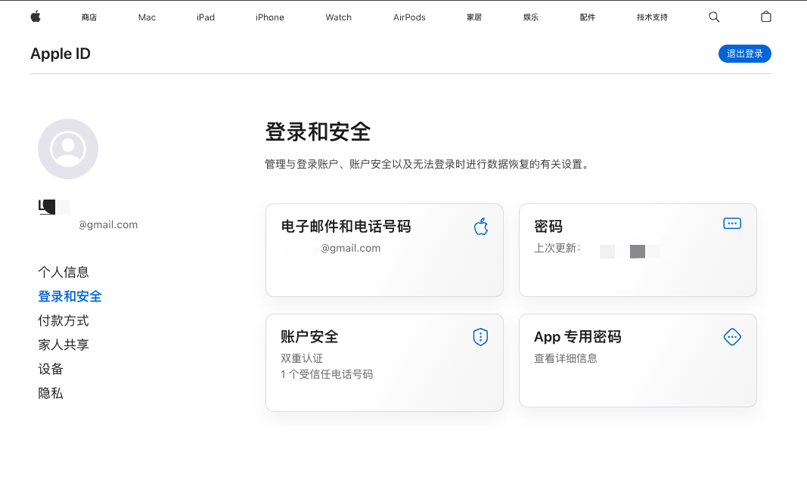
Task: Click the Apple ID page title
Action: pyautogui.click(x=61, y=54)
